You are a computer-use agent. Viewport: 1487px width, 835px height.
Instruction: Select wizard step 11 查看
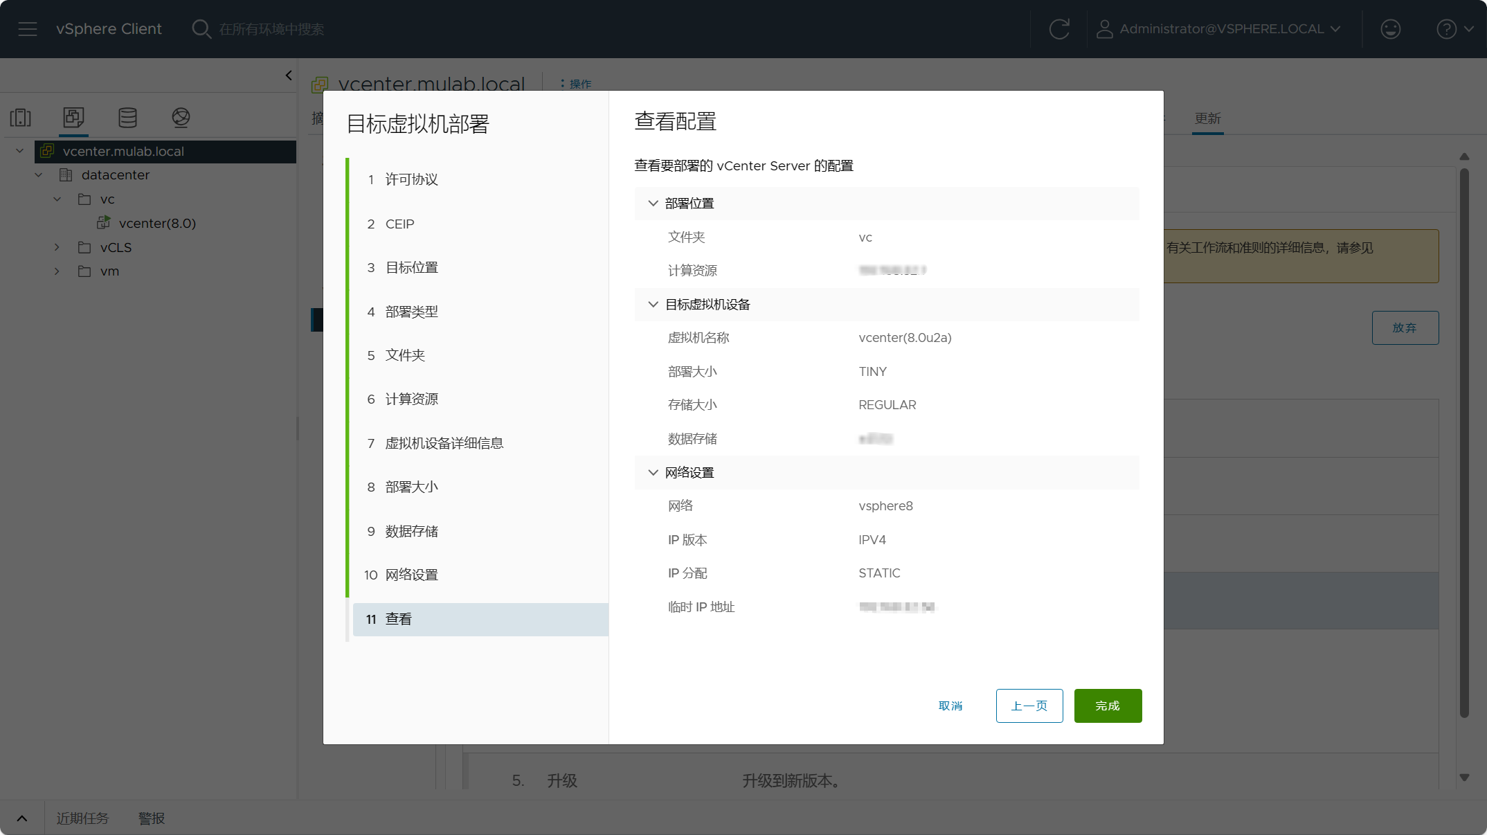(480, 620)
